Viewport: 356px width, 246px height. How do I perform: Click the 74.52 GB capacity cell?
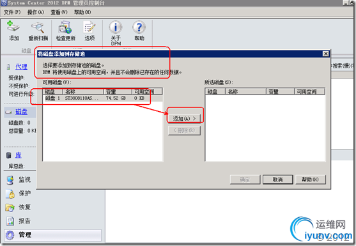(x=116, y=98)
